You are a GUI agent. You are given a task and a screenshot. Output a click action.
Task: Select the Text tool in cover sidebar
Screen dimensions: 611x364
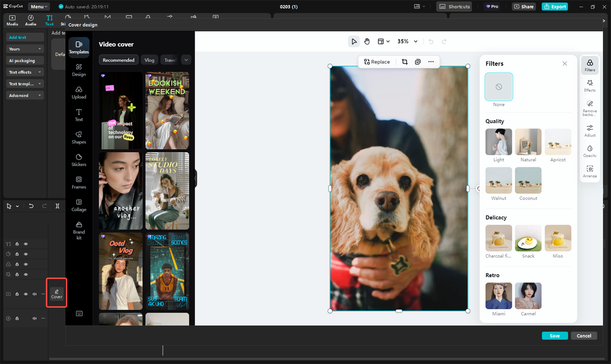pos(79,115)
